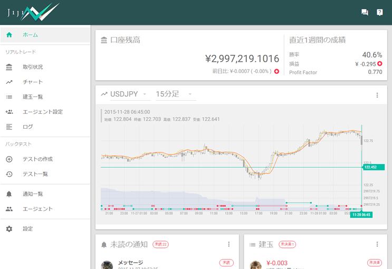Click the lines icon beside ログ
This screenshot has width=392, height=269.
(x=9, y=127)
